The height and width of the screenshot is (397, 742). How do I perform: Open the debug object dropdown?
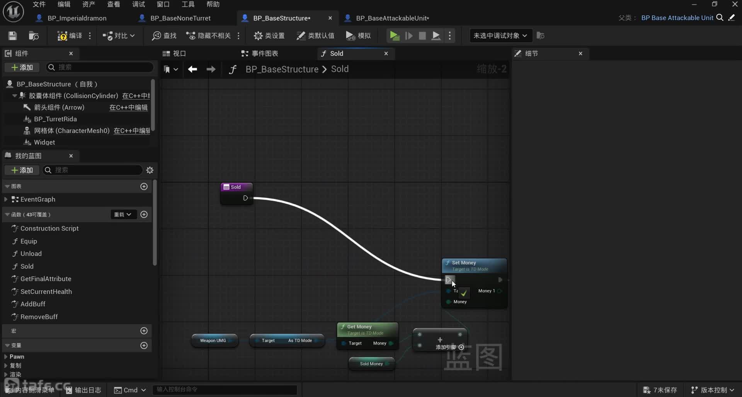point(500,36)
